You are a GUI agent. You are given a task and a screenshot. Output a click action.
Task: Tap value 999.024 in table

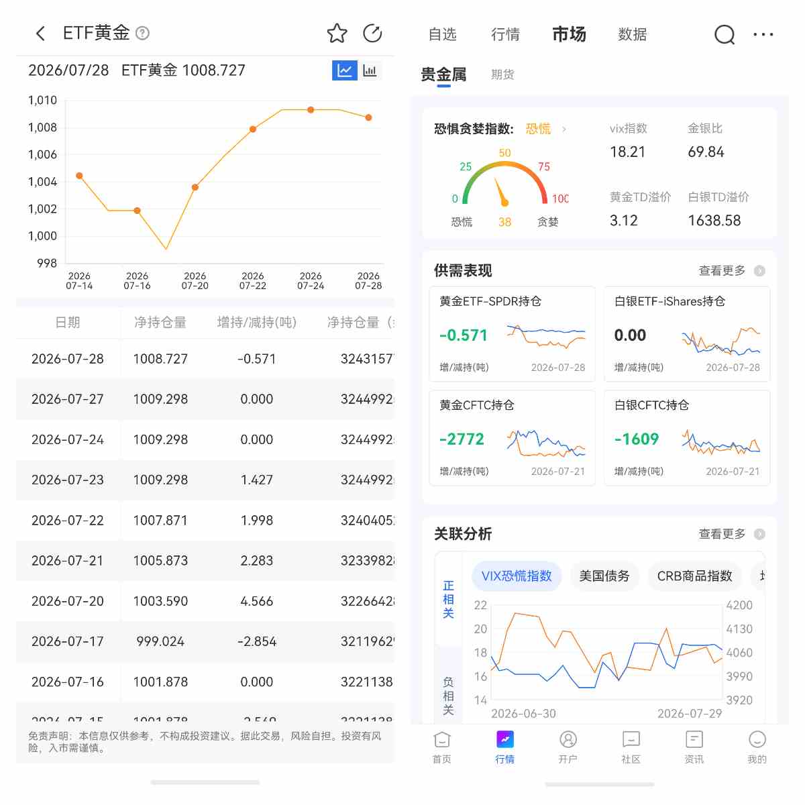click(x=160, y=641)
